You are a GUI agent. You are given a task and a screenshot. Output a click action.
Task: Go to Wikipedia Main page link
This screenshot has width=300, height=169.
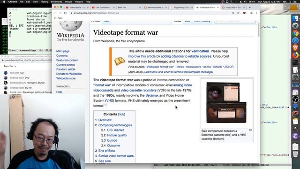[63, 51]
